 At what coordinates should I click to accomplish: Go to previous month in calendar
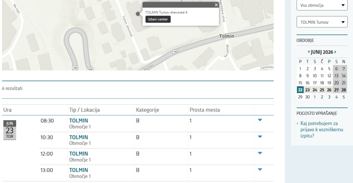coord(309,52)
